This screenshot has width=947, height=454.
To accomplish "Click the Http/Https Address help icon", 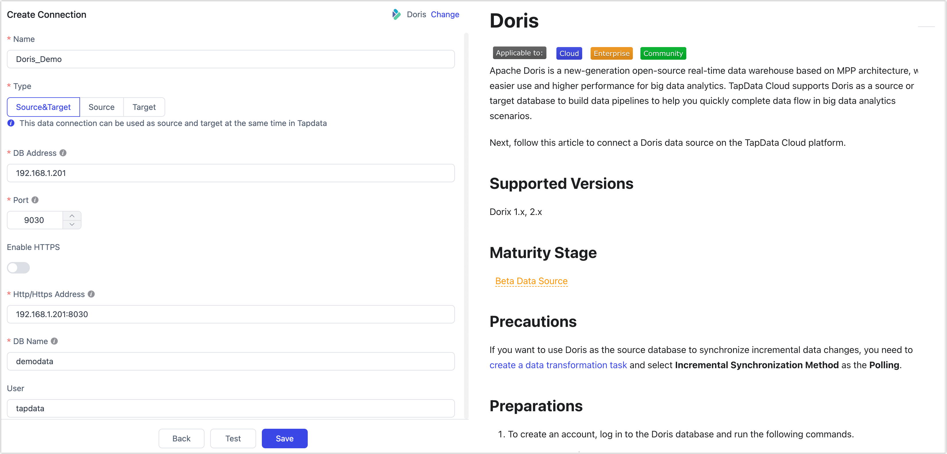I will click(91, 294).
